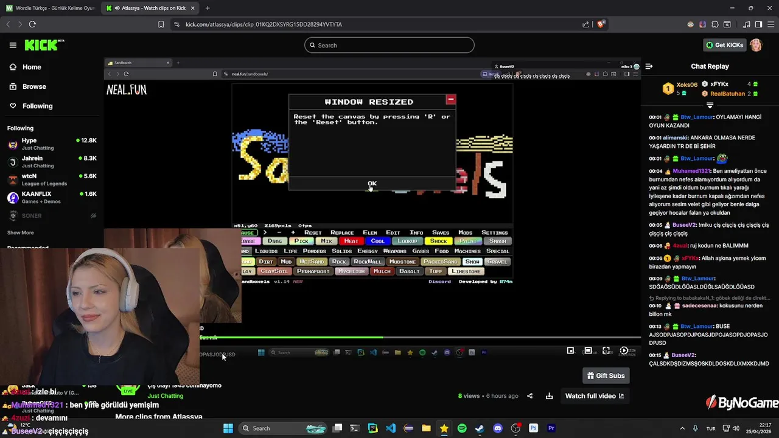The height and width of the screenshot is (438, 779).
Task: Click the playback settings circle icon
Action: point(624,350)
